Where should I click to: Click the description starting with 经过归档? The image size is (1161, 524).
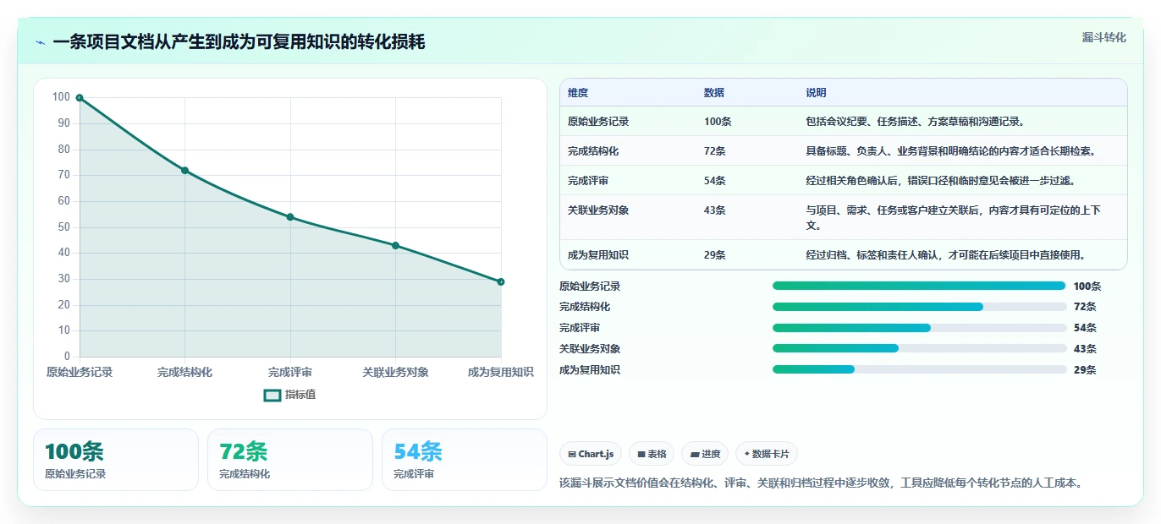(946, 255)
